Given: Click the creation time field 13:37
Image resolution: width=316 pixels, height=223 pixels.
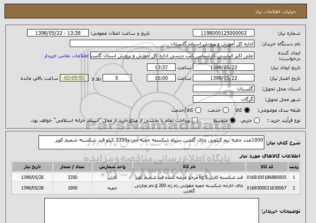Looking at the screenshot, I should coord(161,67).
